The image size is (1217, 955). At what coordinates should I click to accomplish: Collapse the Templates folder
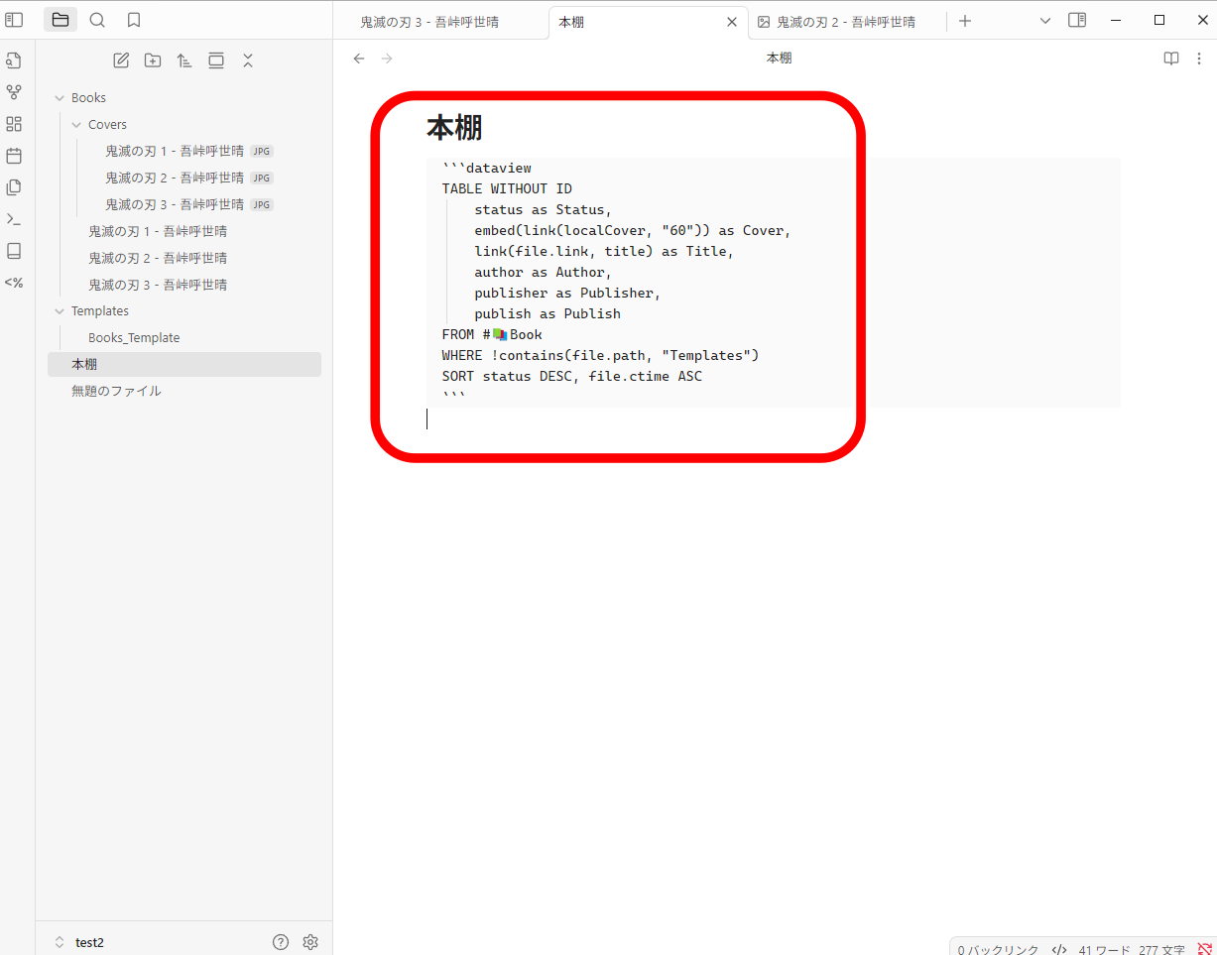pyautogui.click(x=61, y=311)
